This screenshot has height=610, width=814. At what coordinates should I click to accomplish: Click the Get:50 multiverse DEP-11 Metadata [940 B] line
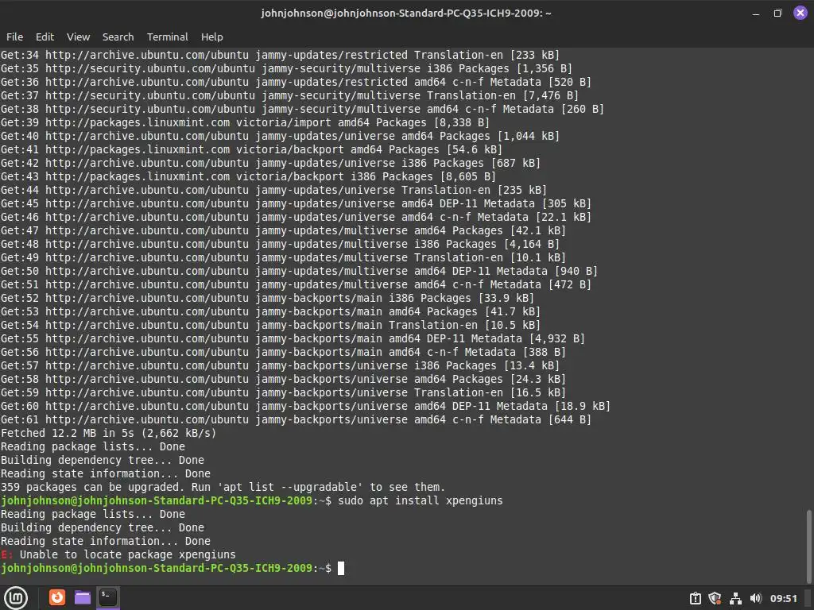click(299, 271)
